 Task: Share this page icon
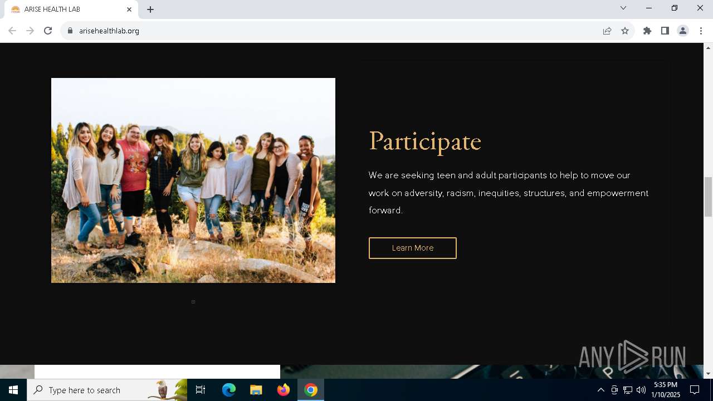[x=607, y=31]
